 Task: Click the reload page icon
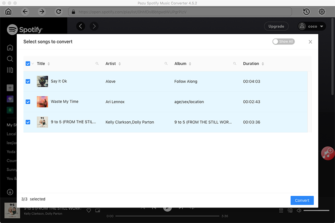tap(59, 12)
